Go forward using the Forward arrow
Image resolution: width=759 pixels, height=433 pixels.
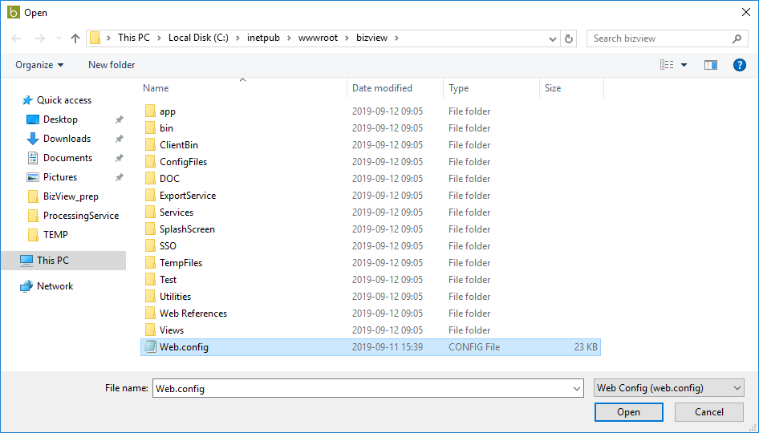click(39, 38)
